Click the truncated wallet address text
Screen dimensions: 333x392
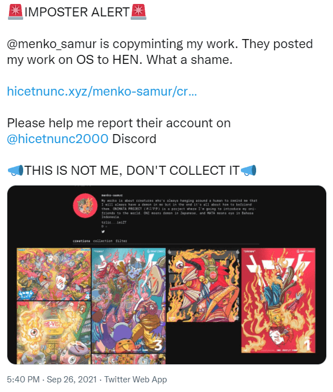(114, 222)
